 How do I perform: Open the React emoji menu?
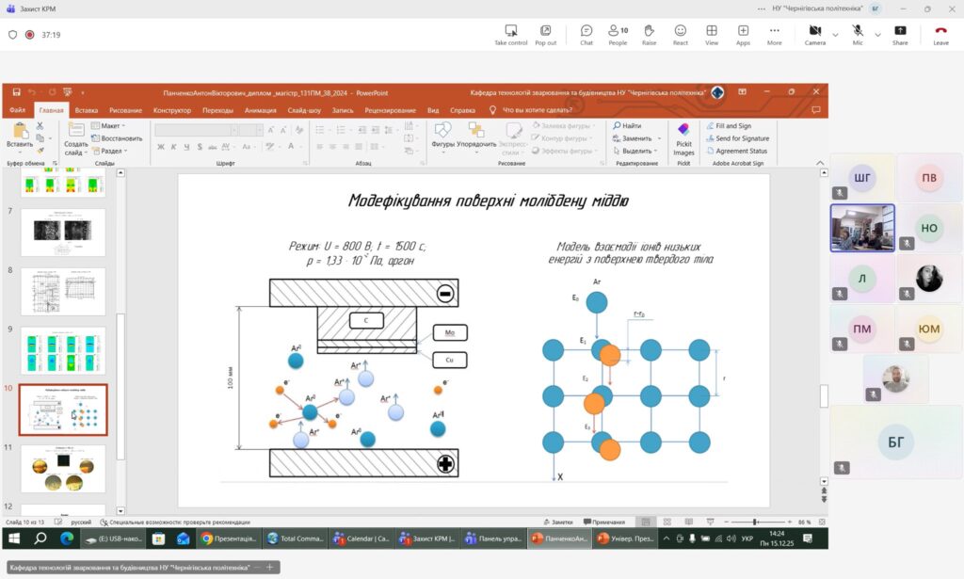coord(680,34)
